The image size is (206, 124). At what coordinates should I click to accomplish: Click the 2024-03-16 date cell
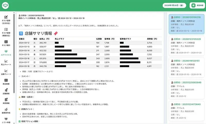coord(24,58)
